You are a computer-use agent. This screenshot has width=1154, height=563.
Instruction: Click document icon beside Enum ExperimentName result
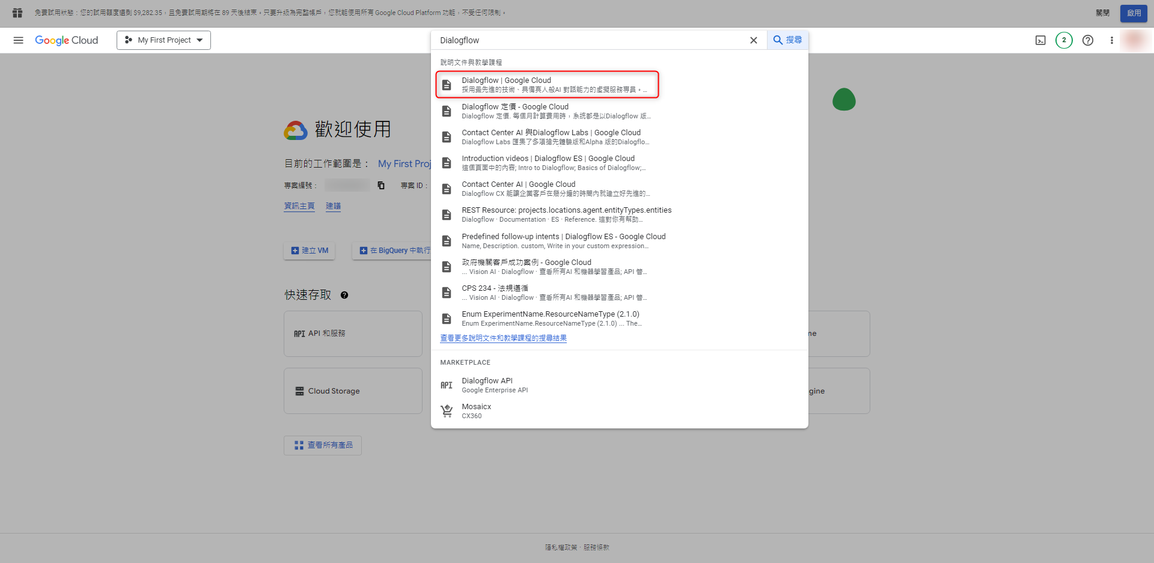click(x=447, y=318)
